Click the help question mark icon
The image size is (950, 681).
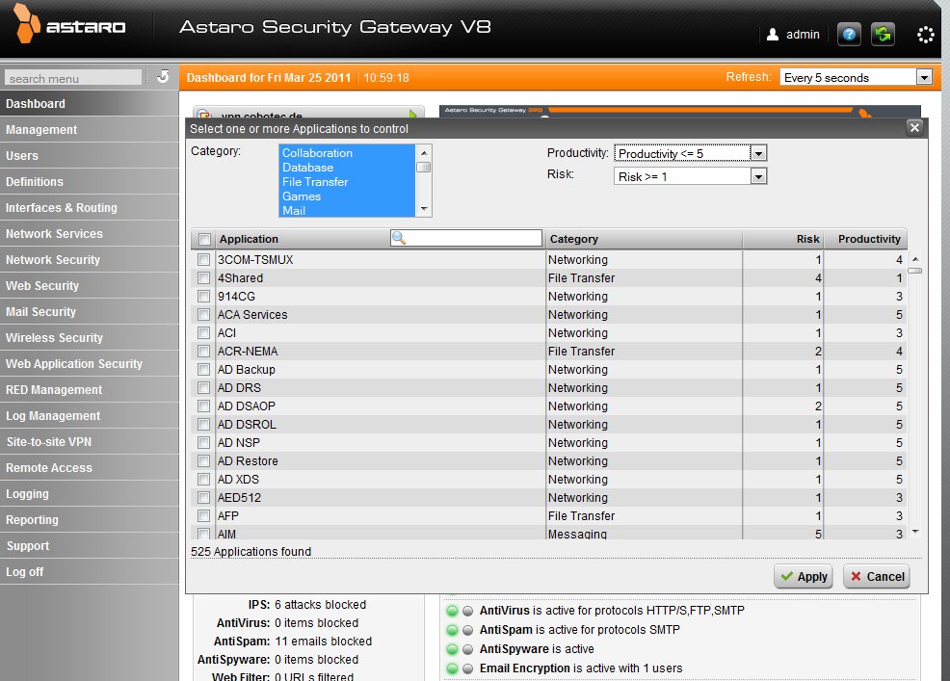(849, 35)
